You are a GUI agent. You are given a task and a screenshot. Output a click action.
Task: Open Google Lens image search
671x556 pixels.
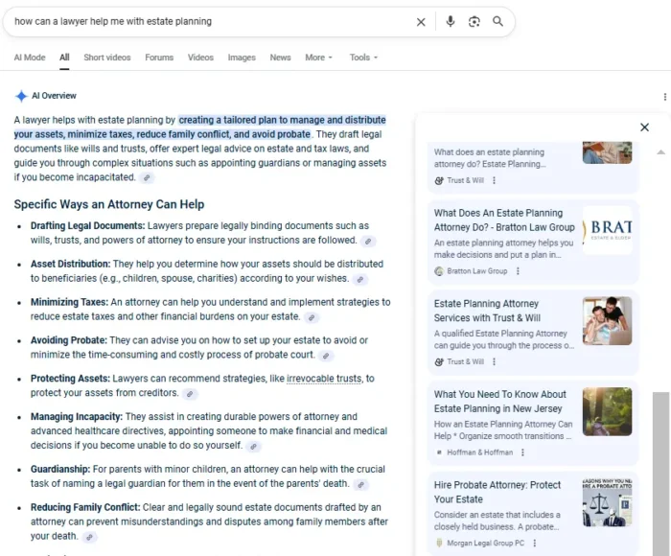click(474, 21)
